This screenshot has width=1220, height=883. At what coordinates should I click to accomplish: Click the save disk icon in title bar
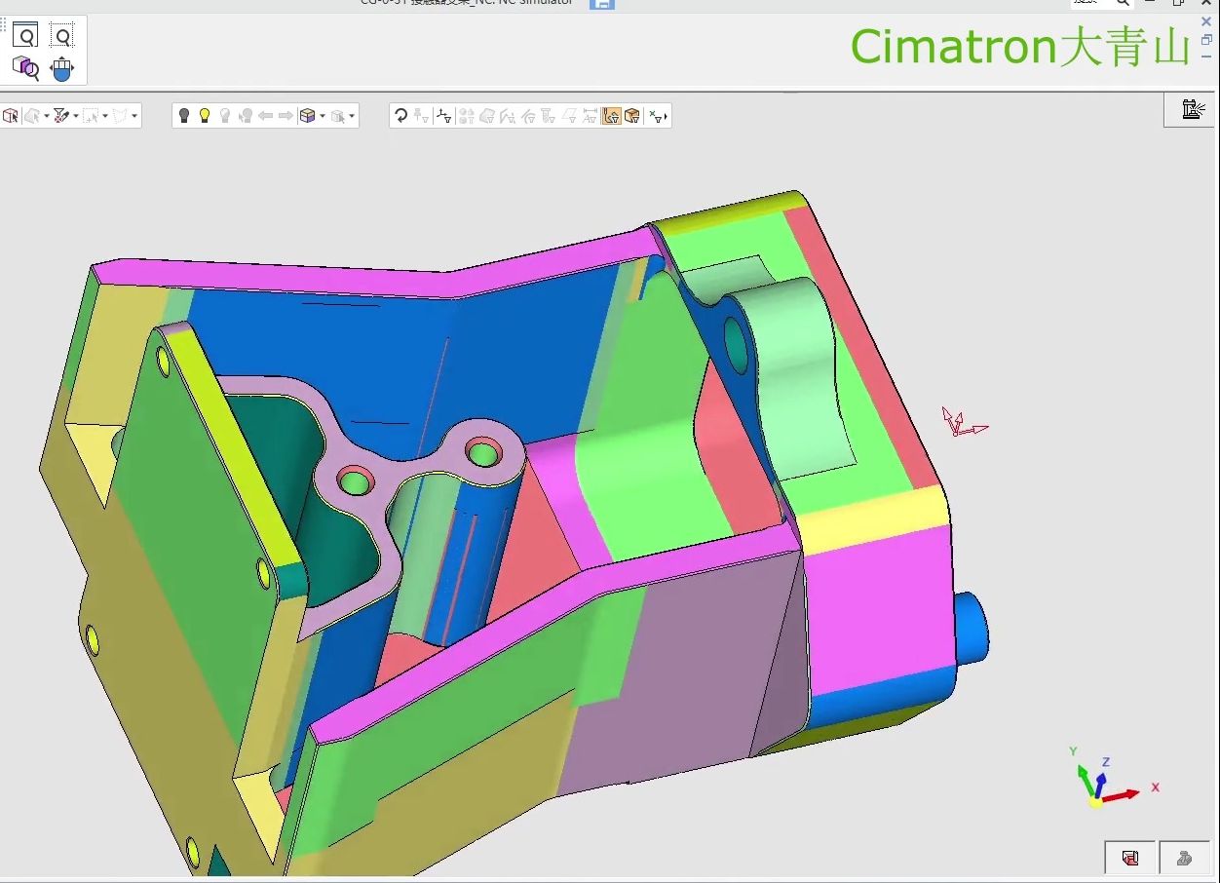[x=602, y=4]
